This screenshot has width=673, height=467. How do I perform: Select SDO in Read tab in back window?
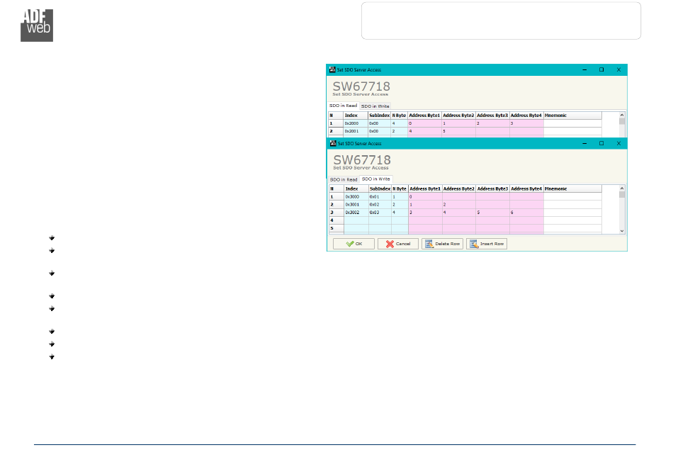343,106
